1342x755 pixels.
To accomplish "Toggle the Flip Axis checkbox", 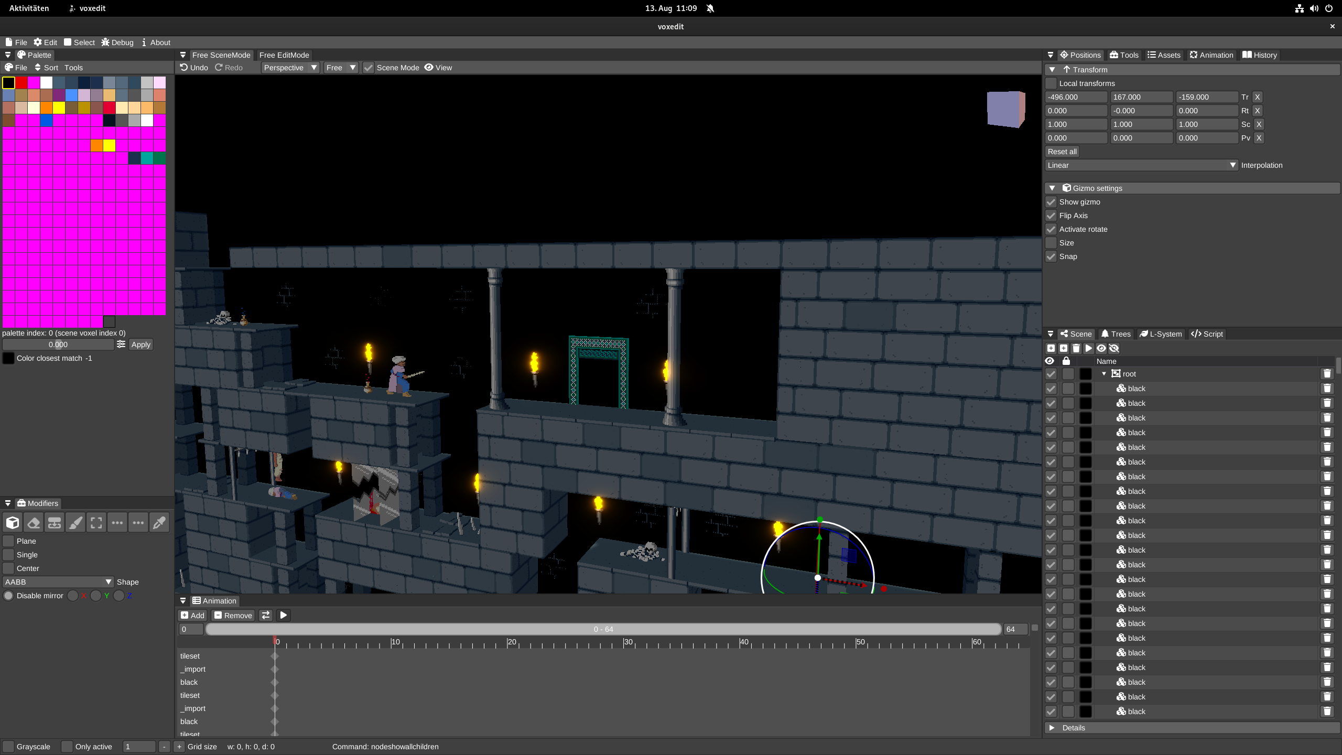I will click(x=1051, y=215).
